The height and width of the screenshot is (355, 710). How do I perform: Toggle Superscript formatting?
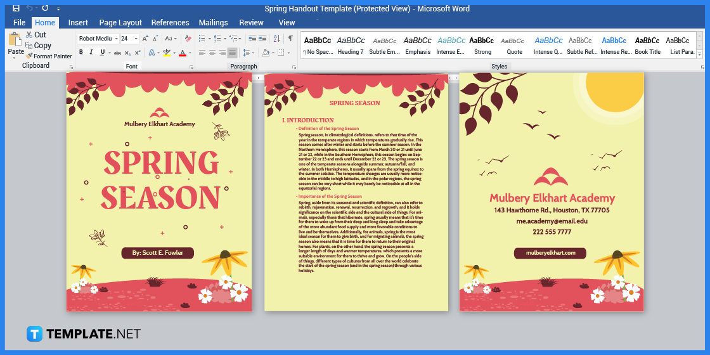(x=138, y=53)
